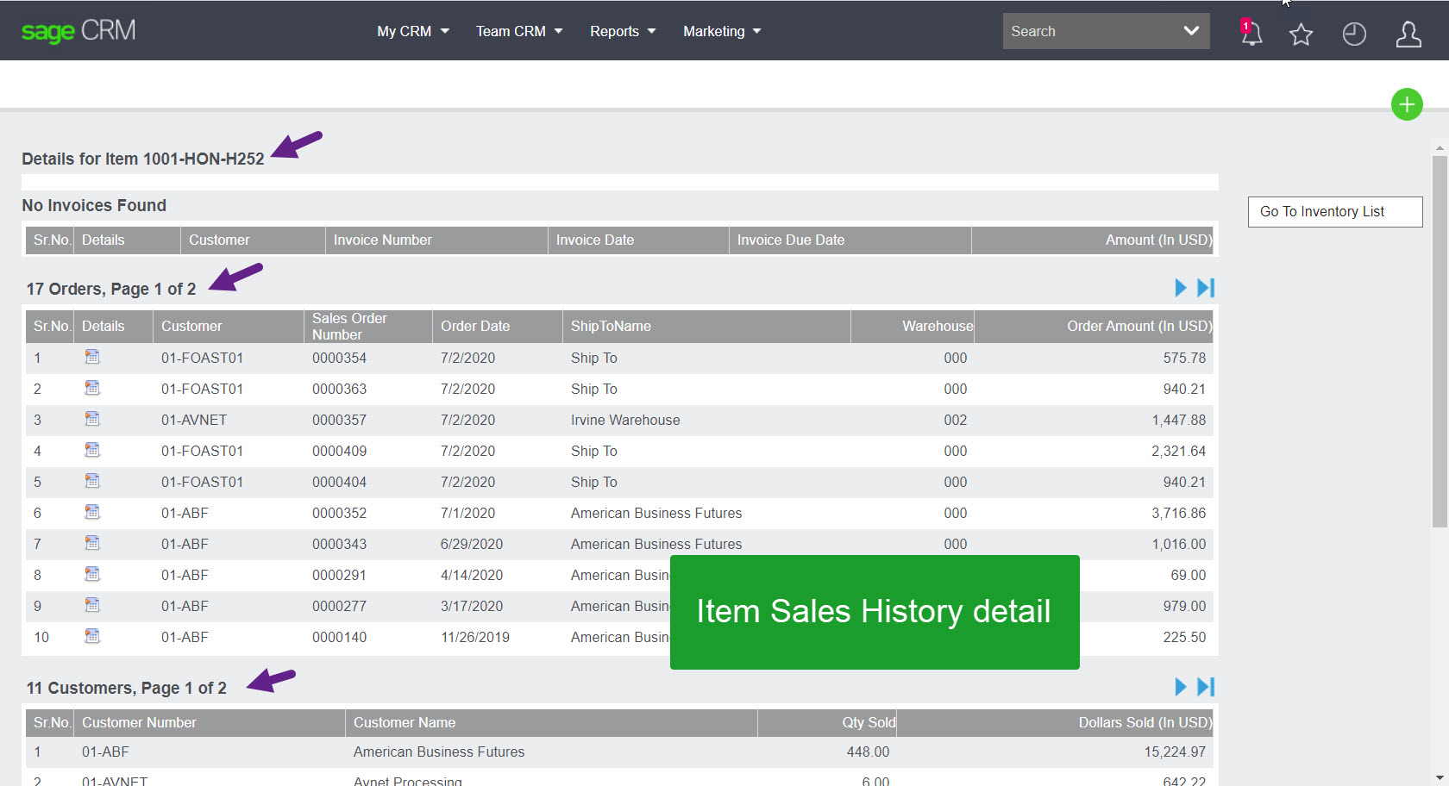Click the green plus add button
The image size is (1449, 786).
coord(1407,104)
